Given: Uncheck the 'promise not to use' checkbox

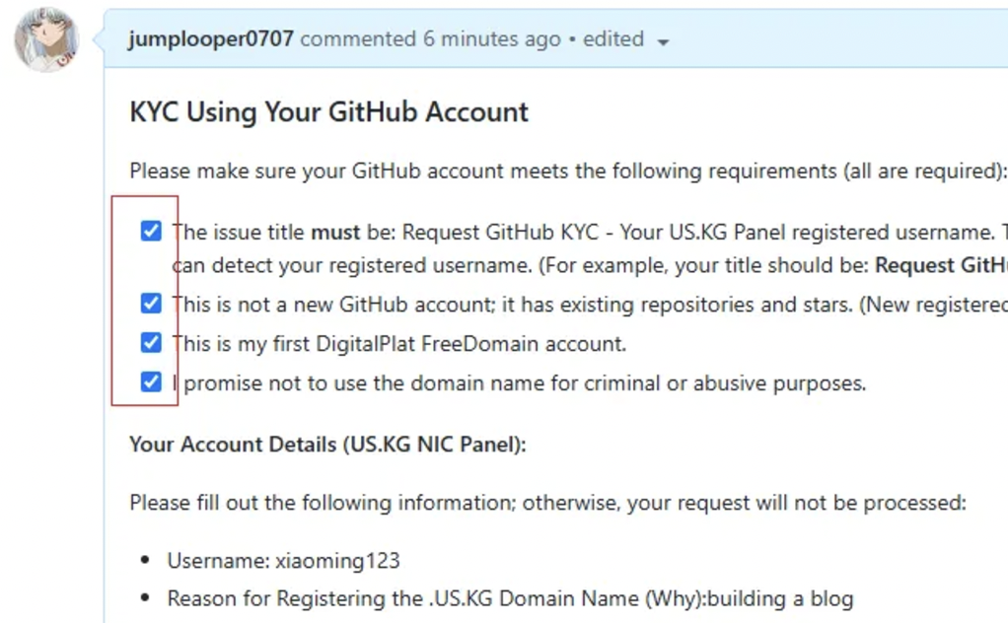Looking at the screenshot, I should (x=151, y=381).
